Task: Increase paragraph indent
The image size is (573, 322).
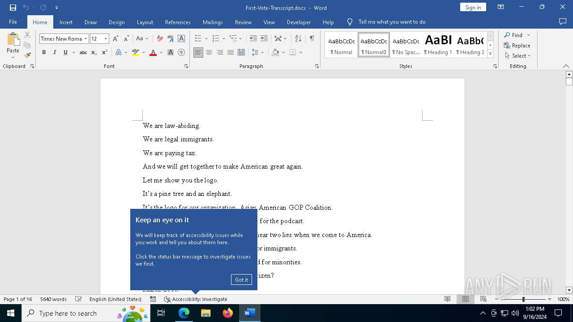Action: (264, 39)
